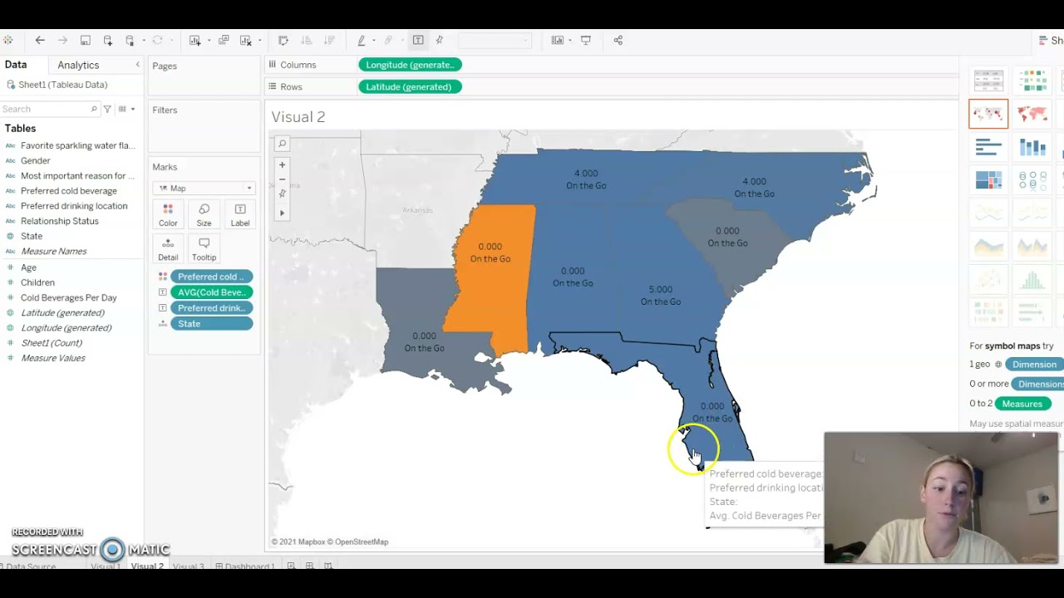Click the undo back arrow
The height and width of the screenshot is (598, 1064).
(x=40, y=40)
